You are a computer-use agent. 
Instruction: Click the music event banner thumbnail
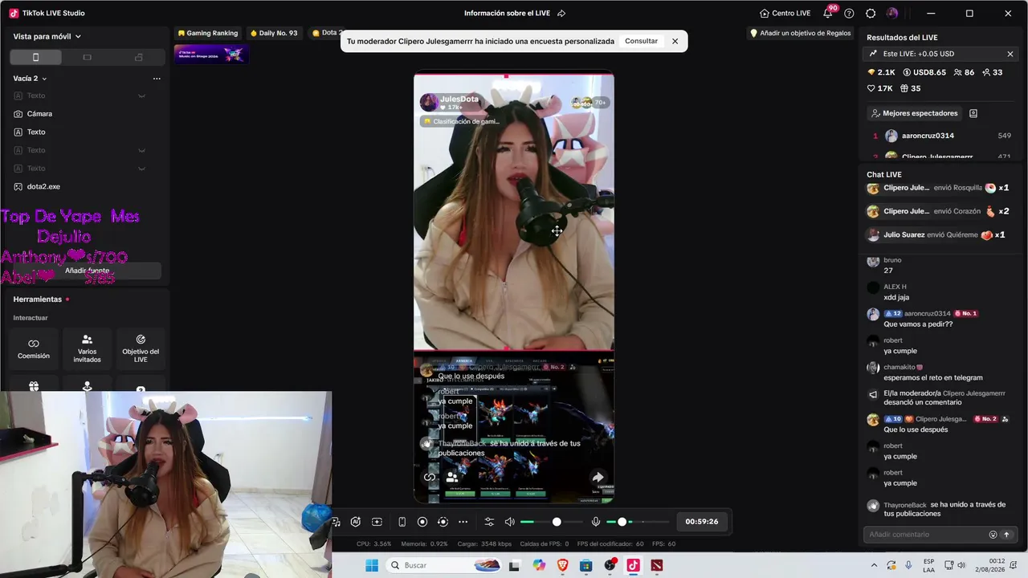click(x=211, y=55)
